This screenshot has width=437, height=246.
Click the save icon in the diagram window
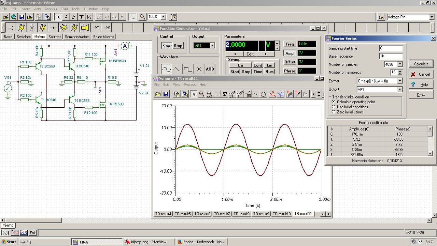point(166,94)
